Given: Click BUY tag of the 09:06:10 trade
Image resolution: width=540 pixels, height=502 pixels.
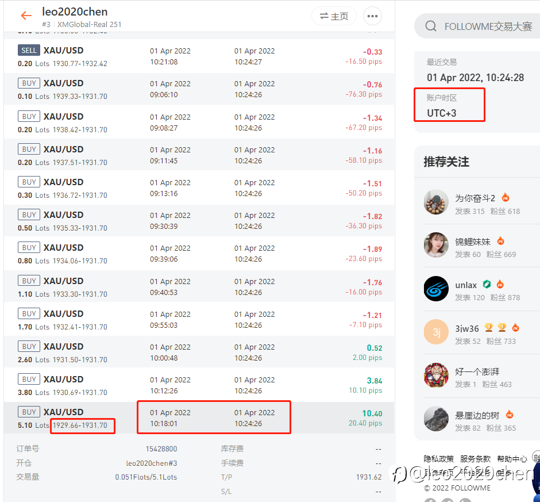Looking at the screenshot, I should [29, 83].
